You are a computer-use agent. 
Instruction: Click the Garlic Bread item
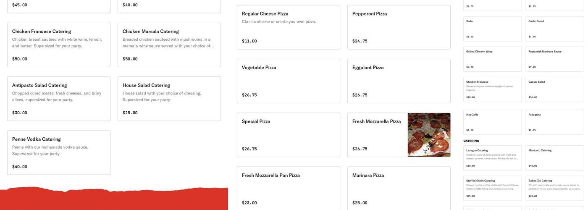pyautogui.click(x=554, y=29)
